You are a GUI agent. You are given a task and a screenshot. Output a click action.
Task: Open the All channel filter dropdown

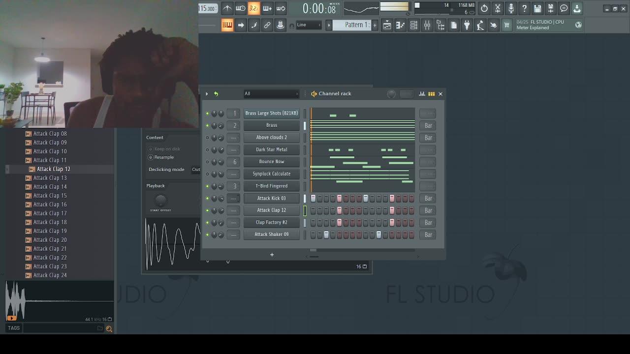pyautogui.click(x=271, y=94)
